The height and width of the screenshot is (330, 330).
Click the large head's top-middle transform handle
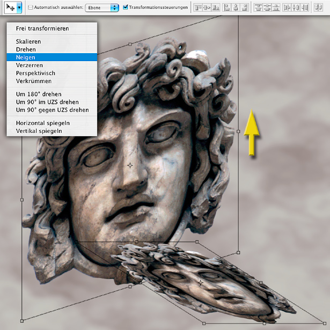[x=130, y=44]
